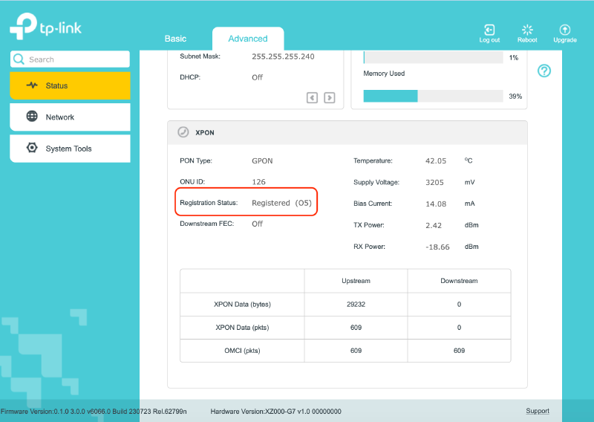
Task: Click the Reboot icon
Action: click(527, 30)
